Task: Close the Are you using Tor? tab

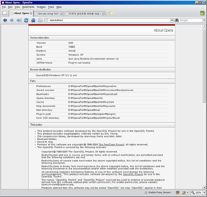Action: [61, 14]
